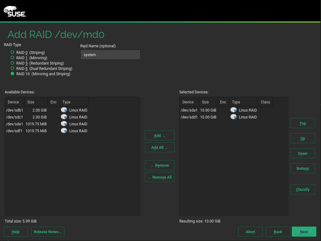Click the disk icon beside /dev/sde1
Image resolution: width=321 pixels, height=241 pixels.
click(x=64, y=124)
